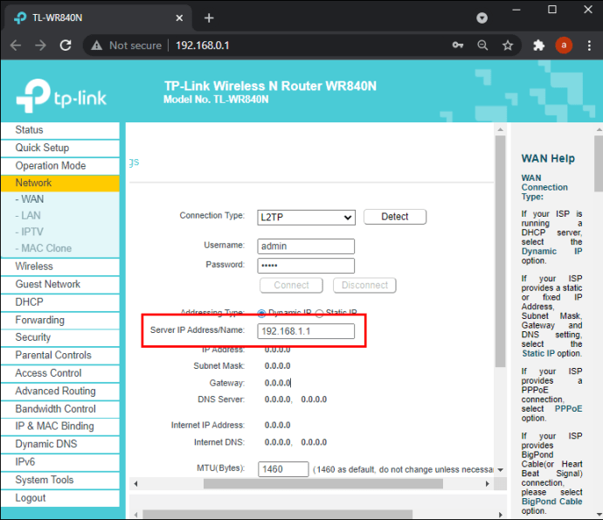The image size is (603, 520).
Task: Open the Extensions puzzle icon
Action: (x=539, y=45)
